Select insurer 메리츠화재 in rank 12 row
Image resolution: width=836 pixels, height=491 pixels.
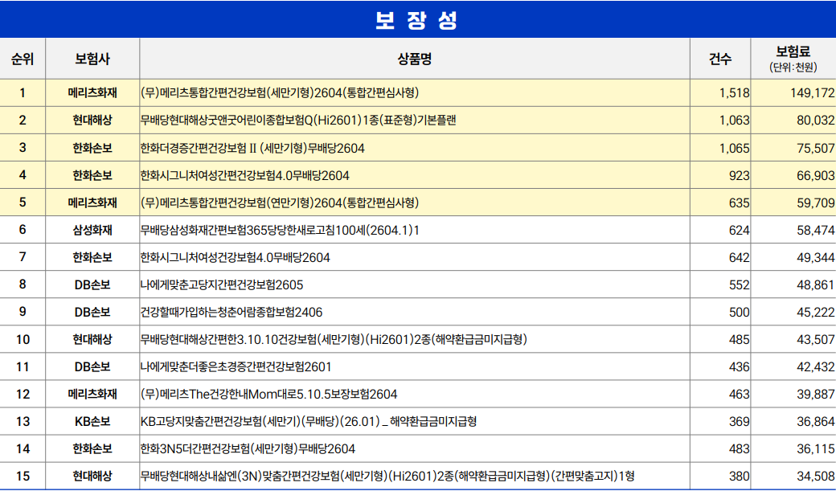92,395
